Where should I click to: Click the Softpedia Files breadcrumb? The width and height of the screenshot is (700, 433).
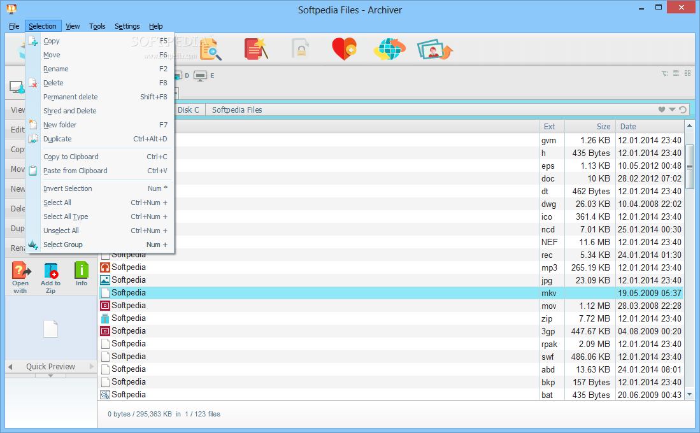[x=237, y=110]
